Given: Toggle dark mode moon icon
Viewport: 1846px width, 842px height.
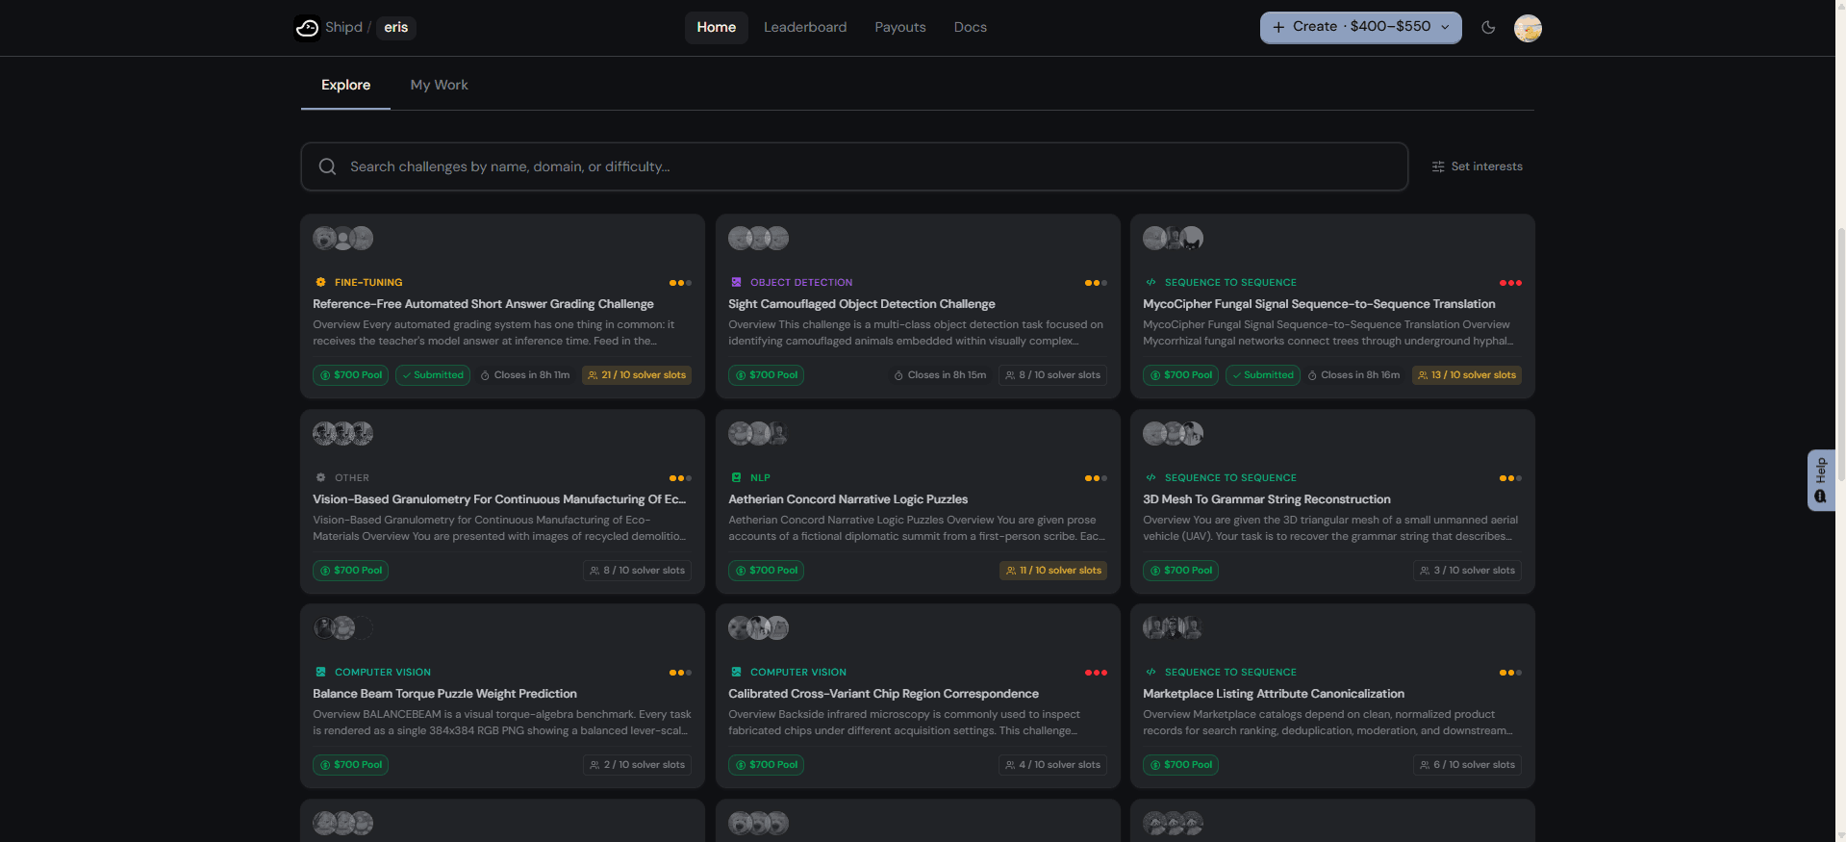Looking at the screenshot, I should pyautogui.click(x=1488, y=27).
